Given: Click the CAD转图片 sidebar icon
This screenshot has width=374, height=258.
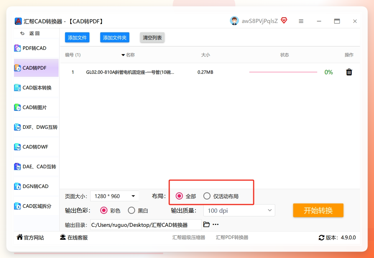Looking at the screenshot, I should coord(18,107).
